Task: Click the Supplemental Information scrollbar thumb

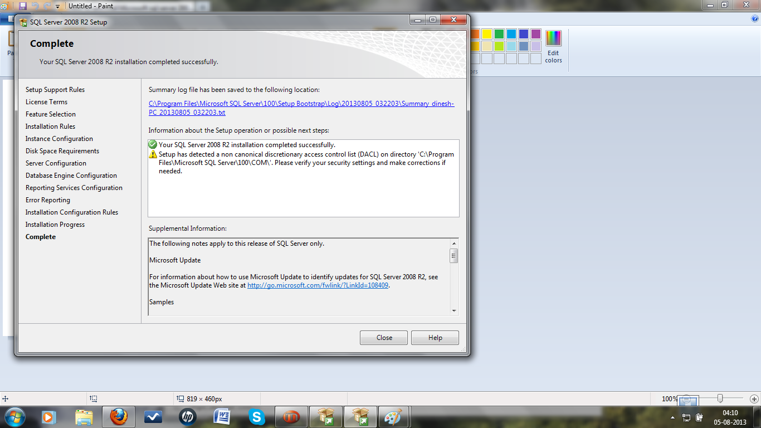Action: point(454,256)
